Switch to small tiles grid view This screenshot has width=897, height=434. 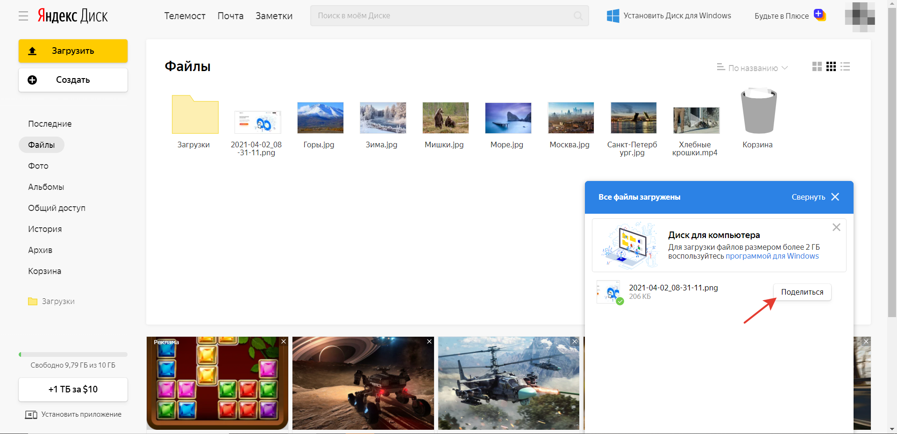coord(831,67)
